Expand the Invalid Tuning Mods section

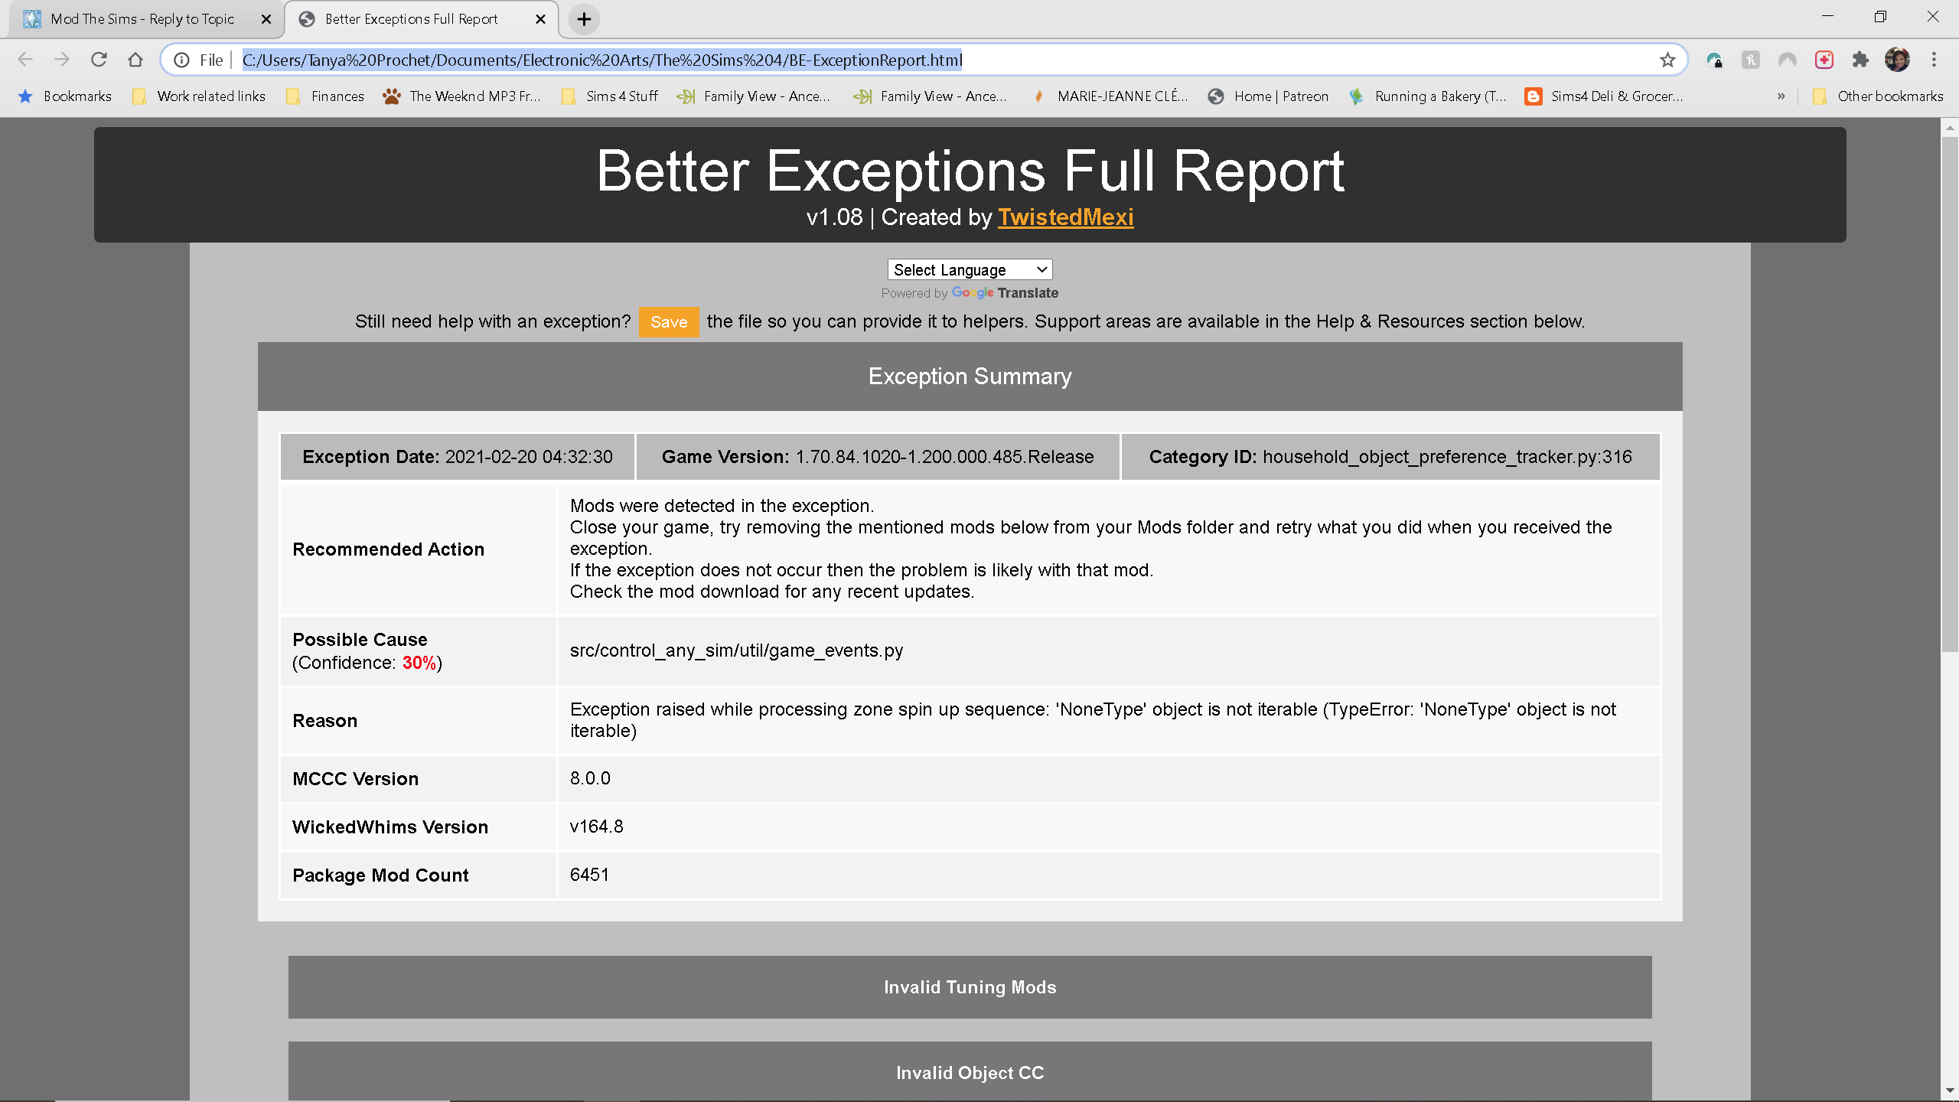click(970, 987)
